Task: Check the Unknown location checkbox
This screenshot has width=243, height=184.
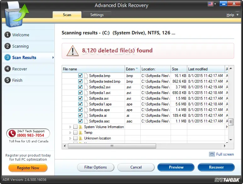Action: [x=75, y=138]
